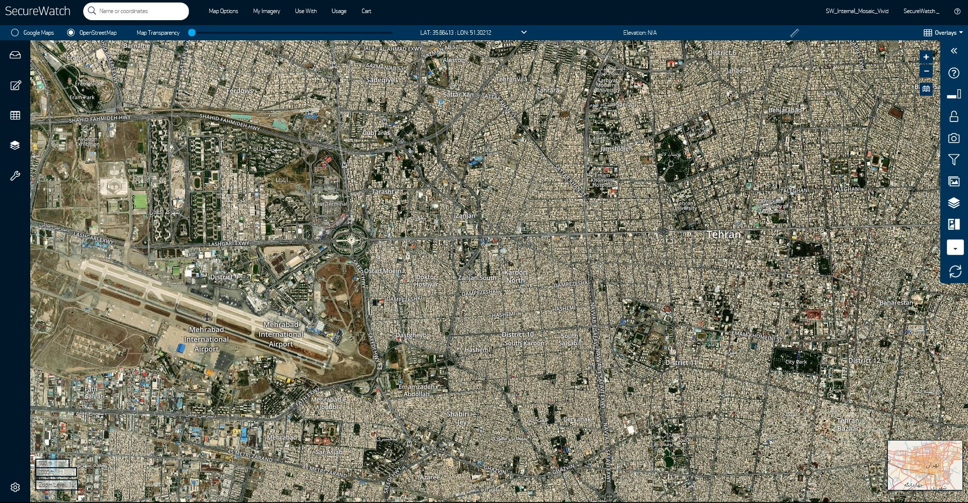Click the LAT LON coordinate readout

(x=455, y=33)
